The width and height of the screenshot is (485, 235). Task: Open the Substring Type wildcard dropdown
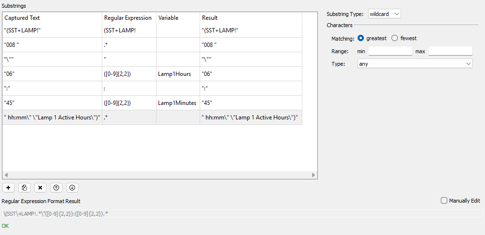384,14
